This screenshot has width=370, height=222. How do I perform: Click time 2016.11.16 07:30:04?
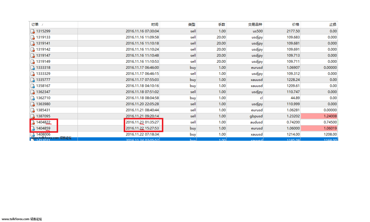142,31
